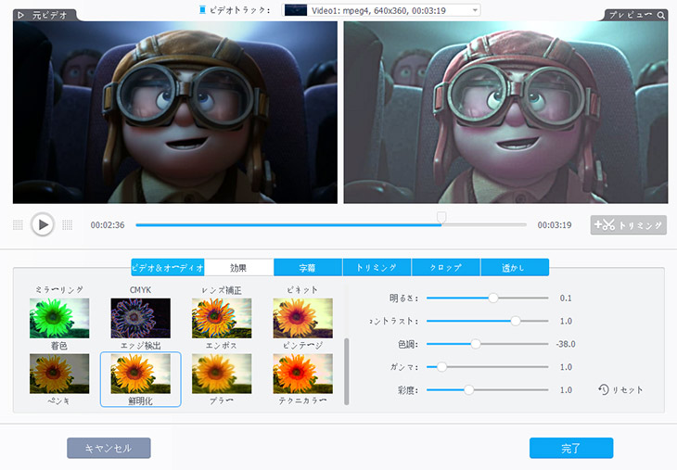Apply the ビンテージ effect thumbnail
This screenshot has width=677, height=470.
coord(302,317)
